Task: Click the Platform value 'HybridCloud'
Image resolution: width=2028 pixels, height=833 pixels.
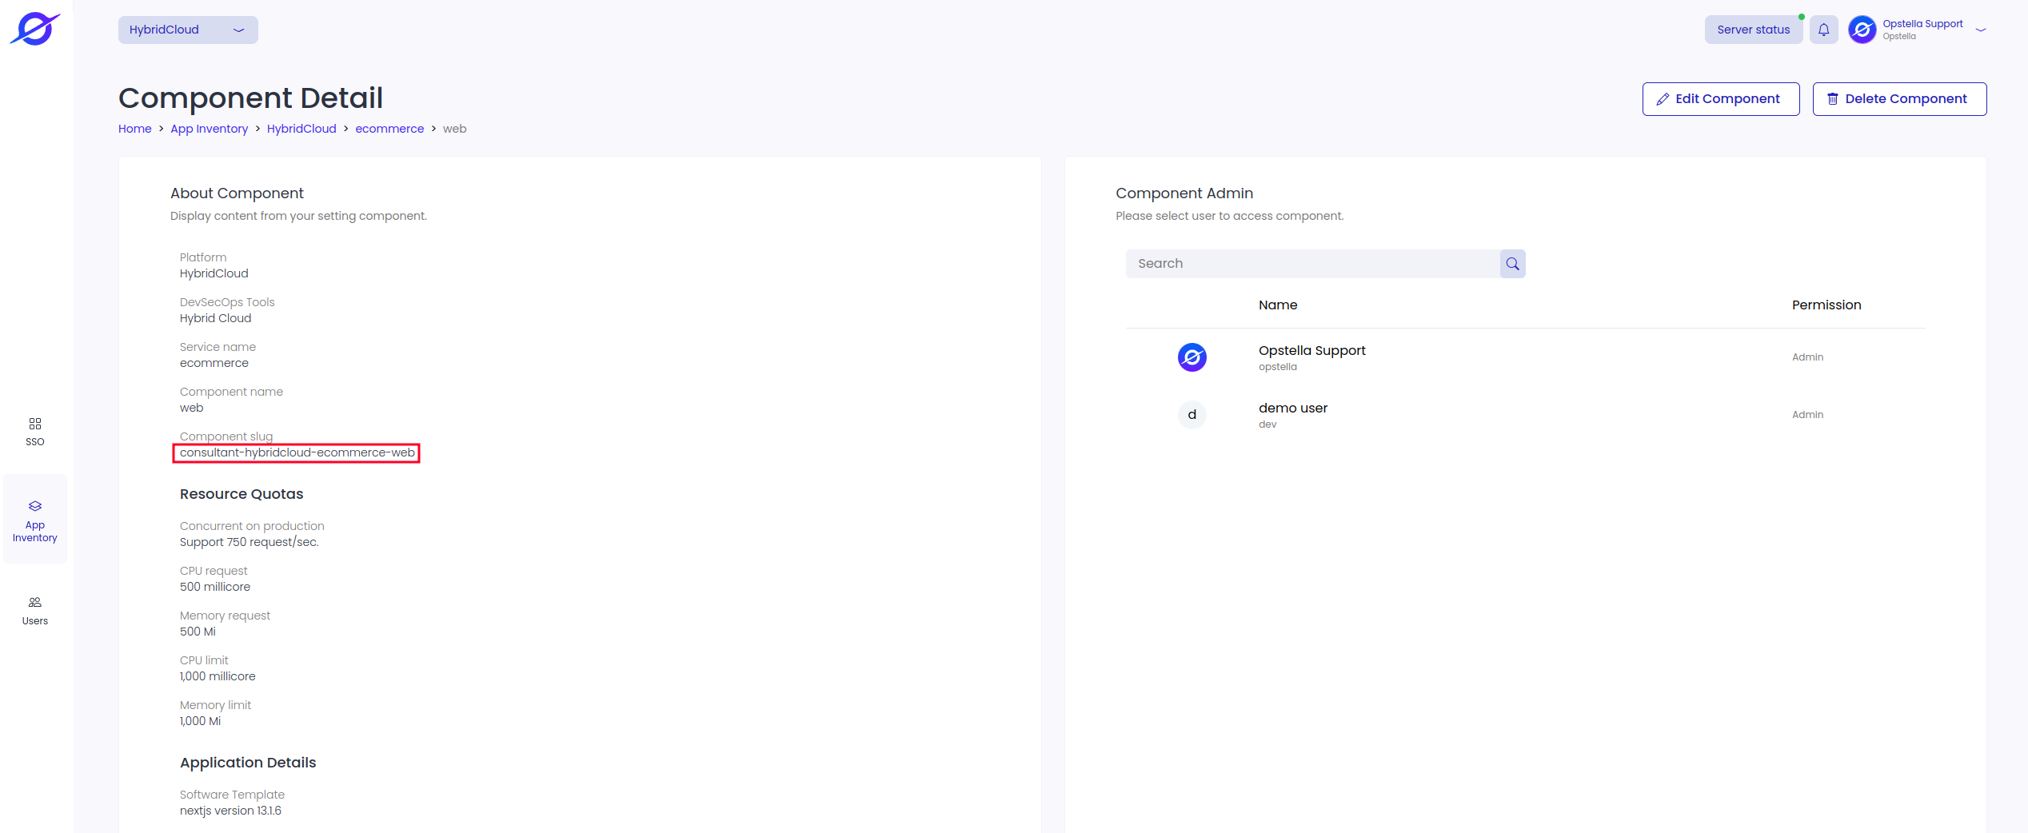Action: 214,273
